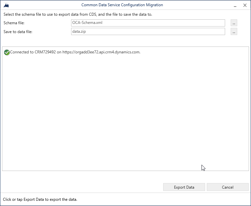Click the Export Data button
Viewport: 251px width, 206px height.
(x=184, y=187)
